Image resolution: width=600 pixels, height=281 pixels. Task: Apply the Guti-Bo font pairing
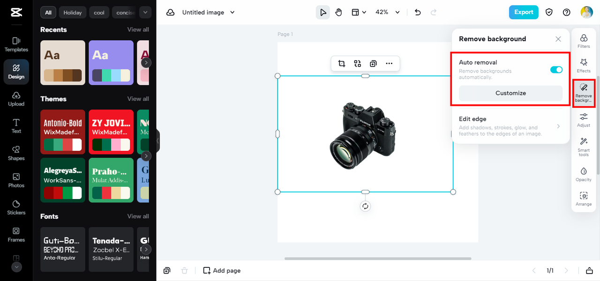(63, 250)
